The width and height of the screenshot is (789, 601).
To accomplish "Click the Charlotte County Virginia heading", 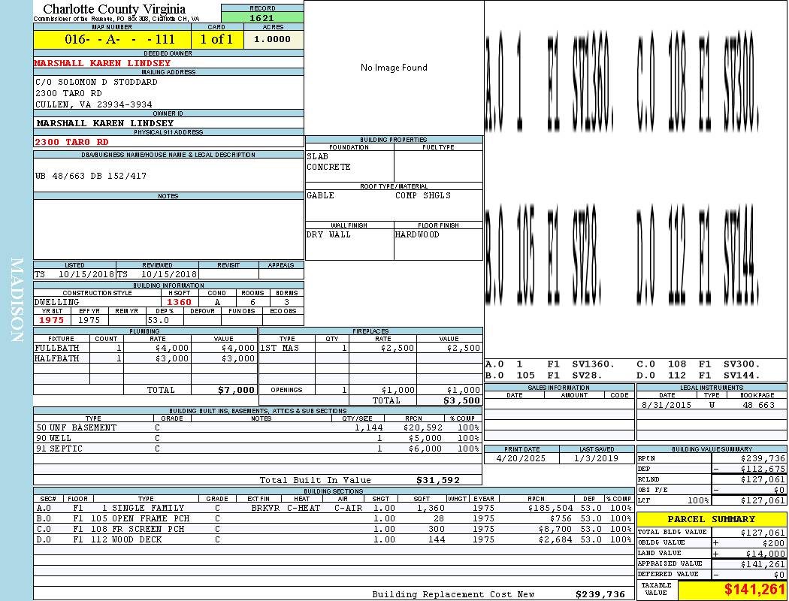I will pyautogui.click(x=114, y=9).
